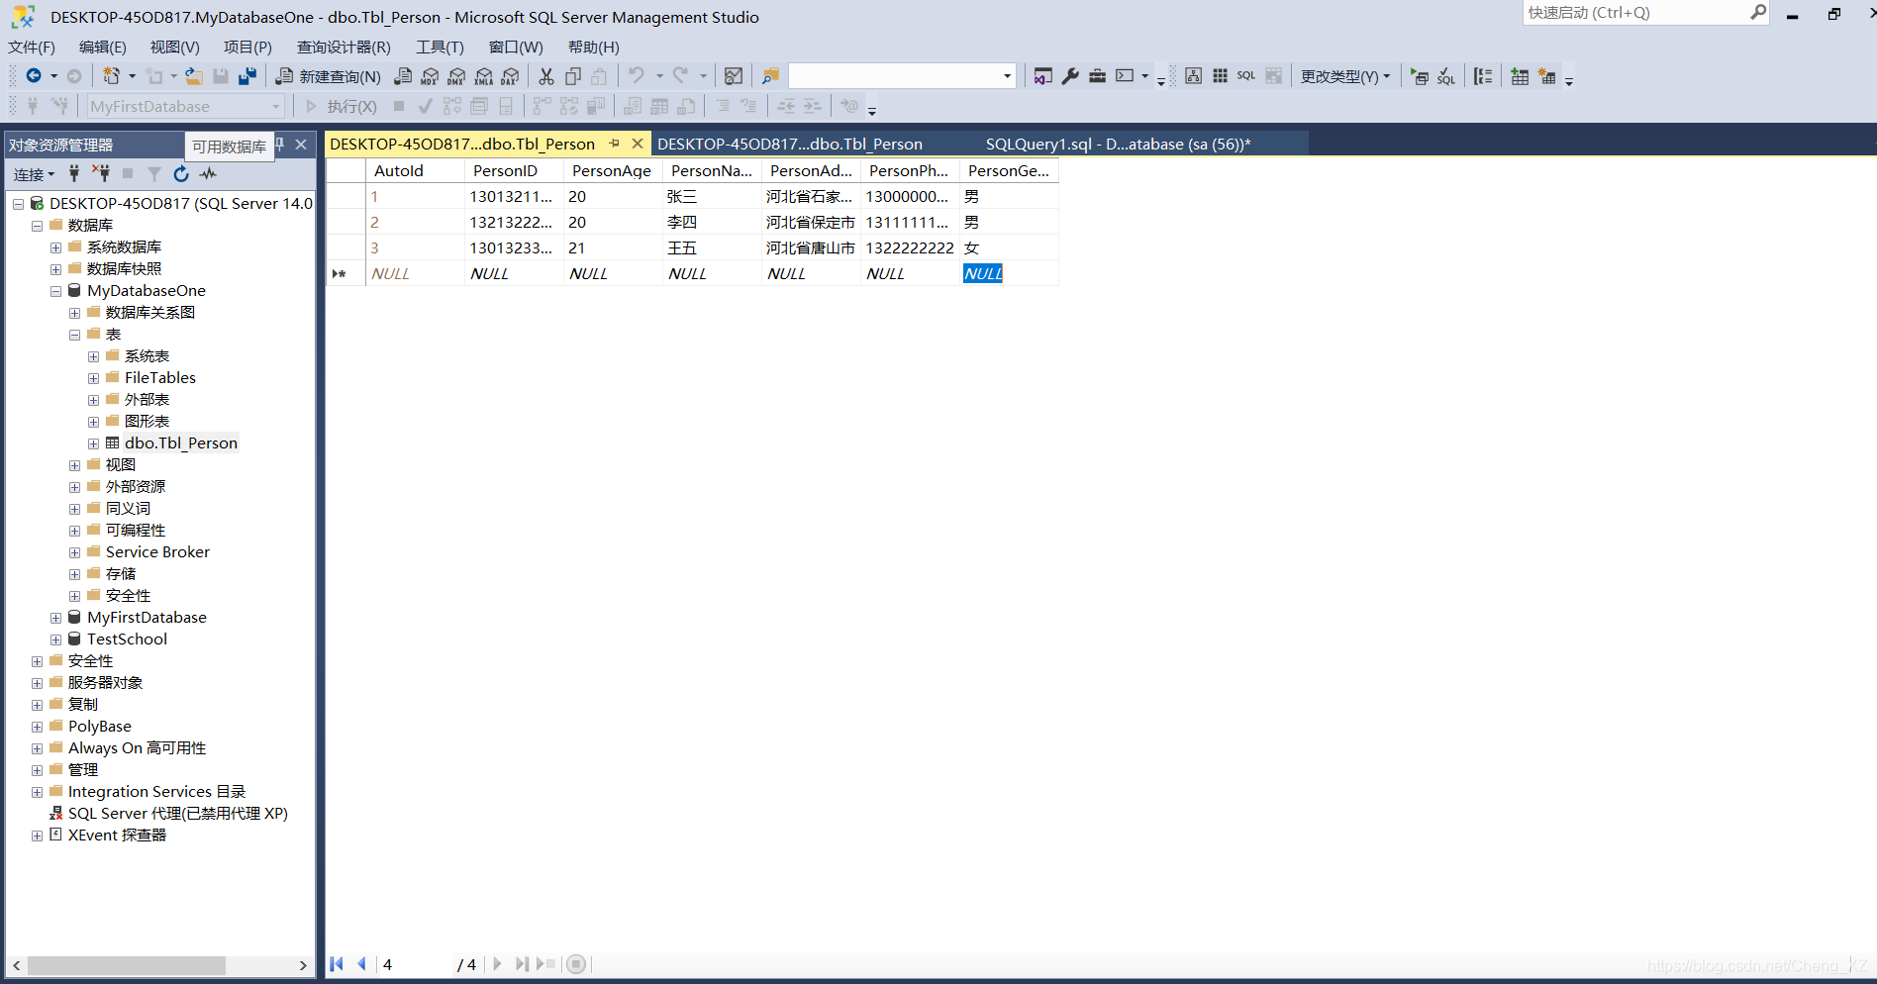Click the 连接 dropdown in Object Explorer
The height and width of the screenshot is (984, 1877).
pos(35,174)
